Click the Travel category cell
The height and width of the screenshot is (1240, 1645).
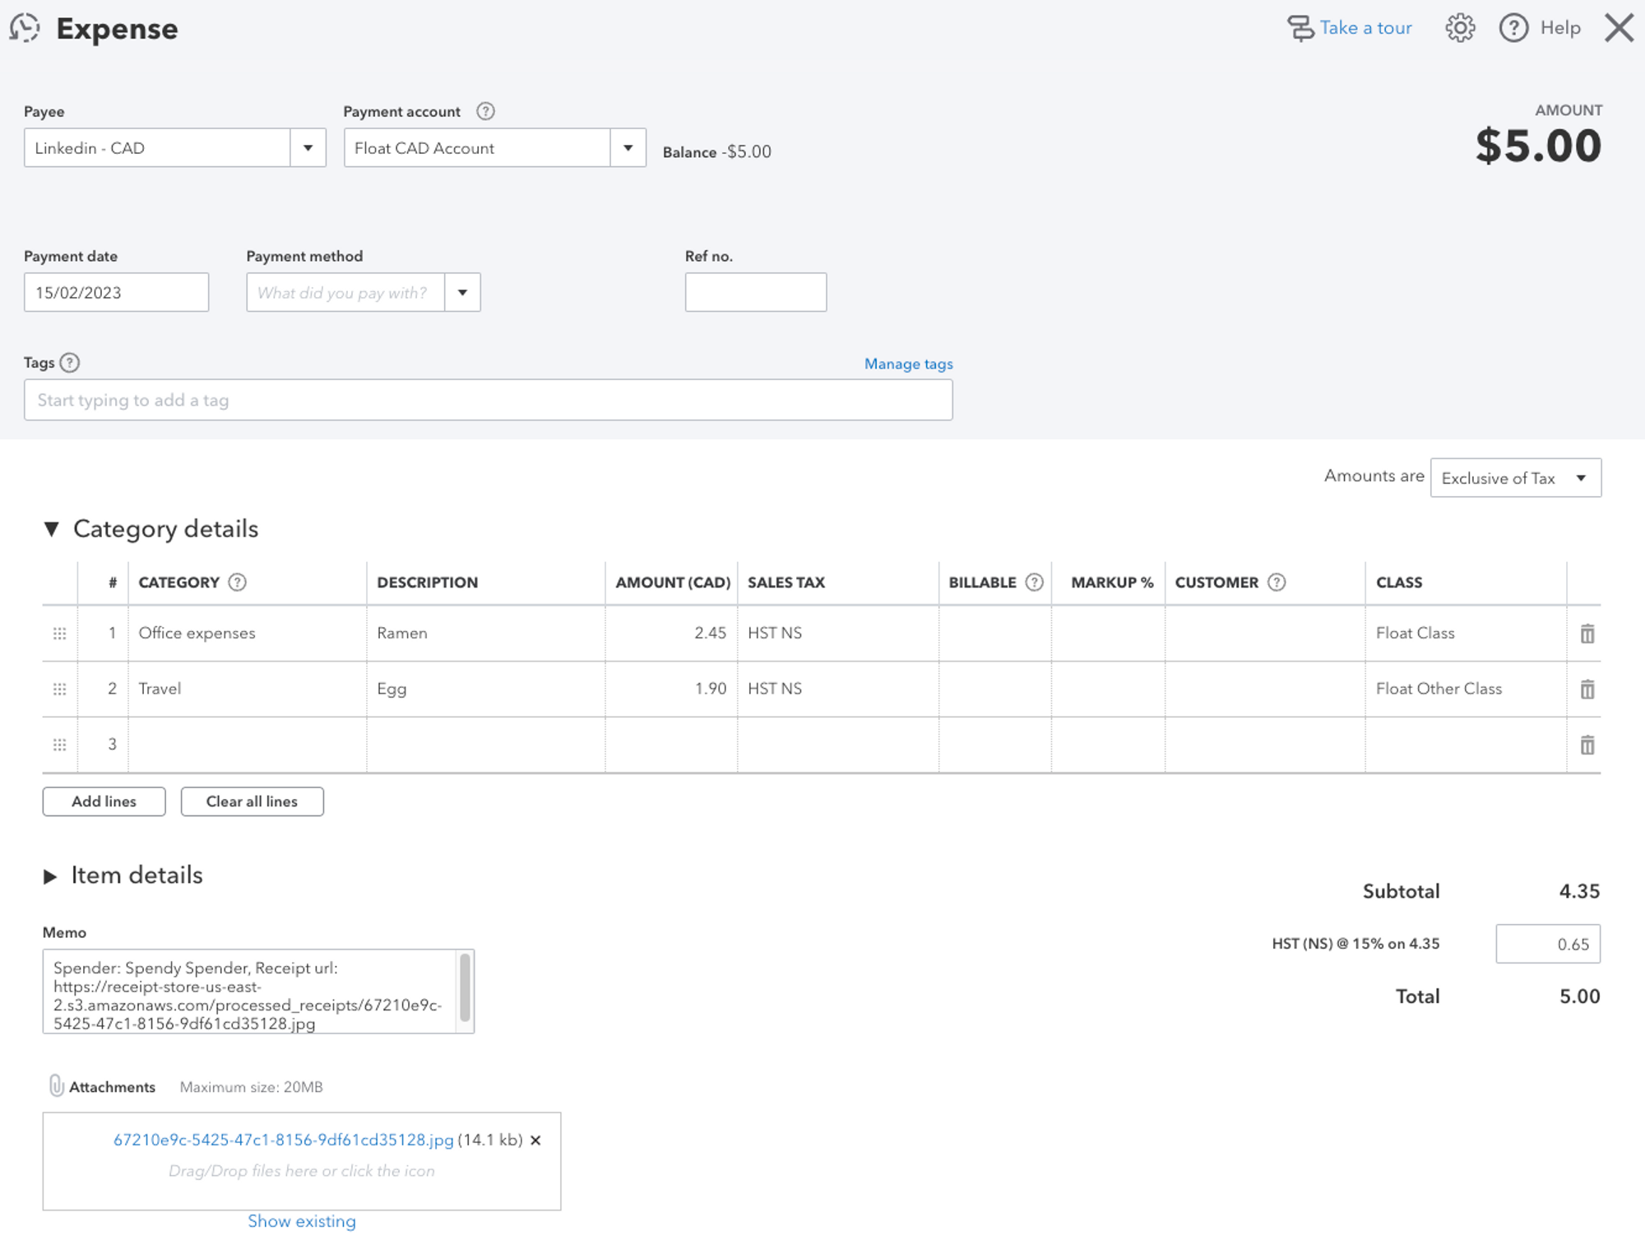point(247,690)
